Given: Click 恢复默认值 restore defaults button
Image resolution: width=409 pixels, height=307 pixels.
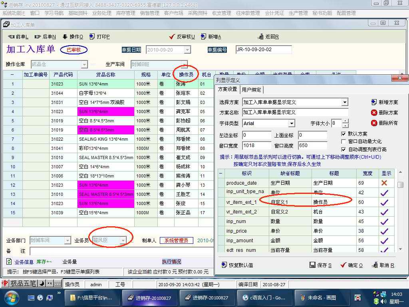Looking at the screenshot, I should tap(237, 265).
